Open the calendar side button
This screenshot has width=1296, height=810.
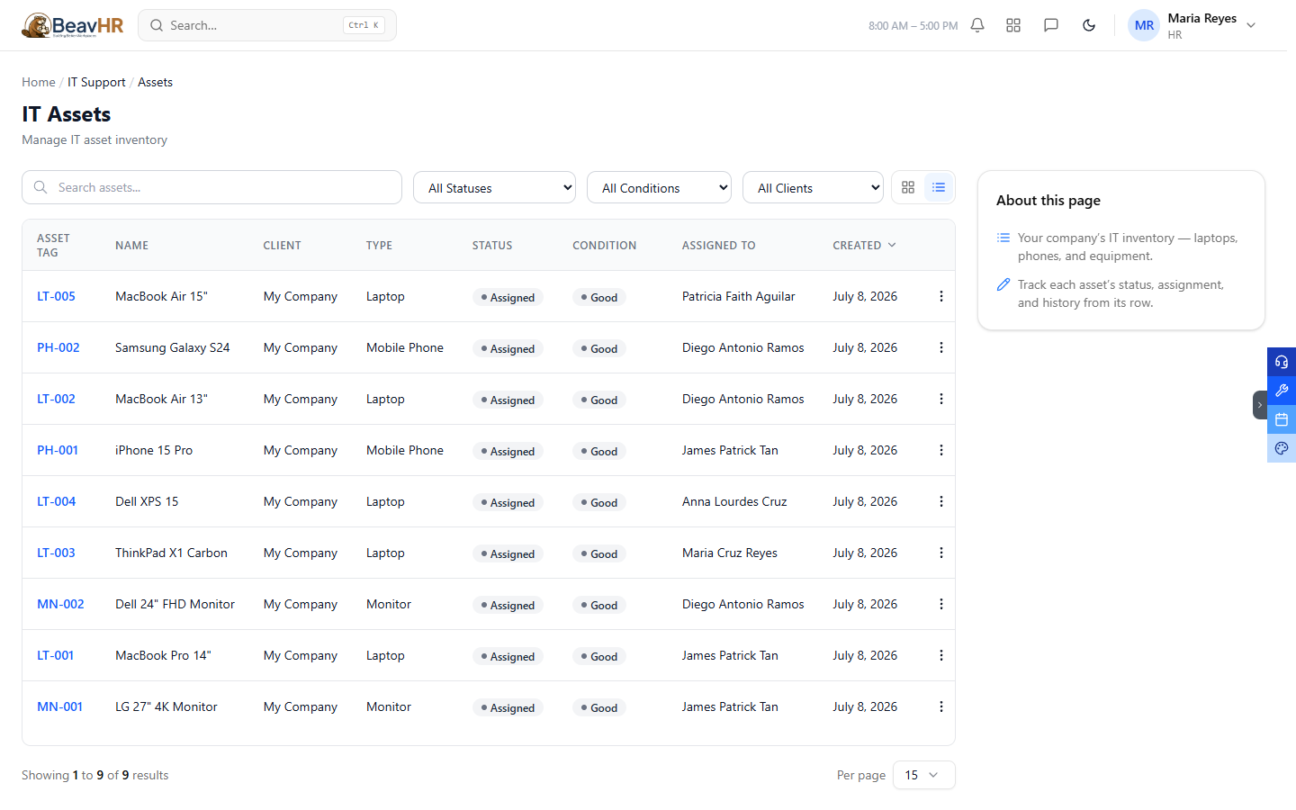click(x=1282, y=419)
